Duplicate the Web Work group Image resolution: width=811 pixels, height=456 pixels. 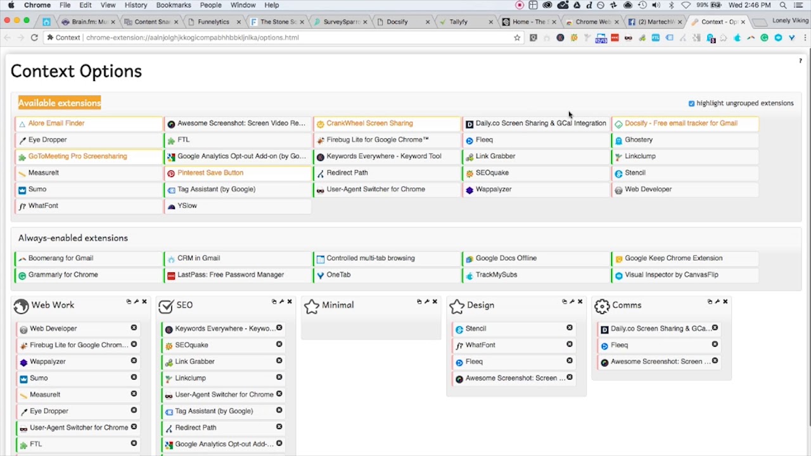[x=129, y=301]
